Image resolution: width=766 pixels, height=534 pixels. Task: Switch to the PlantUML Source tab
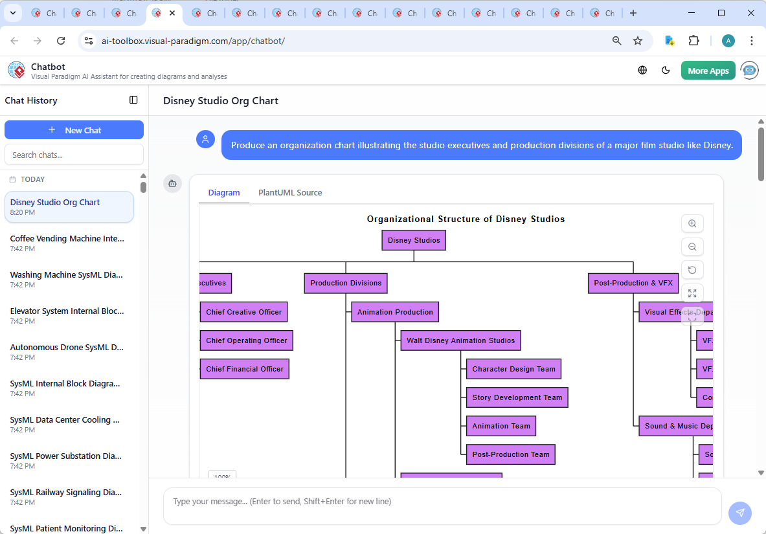point(290,193)
